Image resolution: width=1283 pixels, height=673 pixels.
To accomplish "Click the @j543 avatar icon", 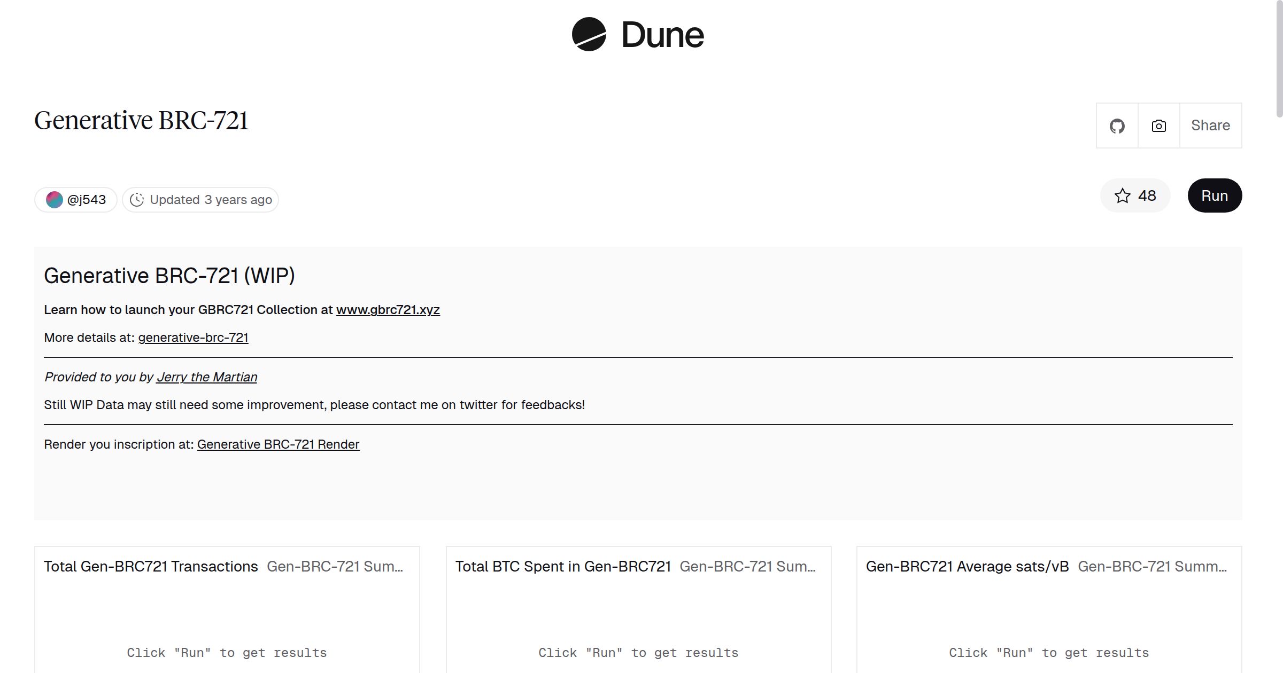I will pos(55,200).
